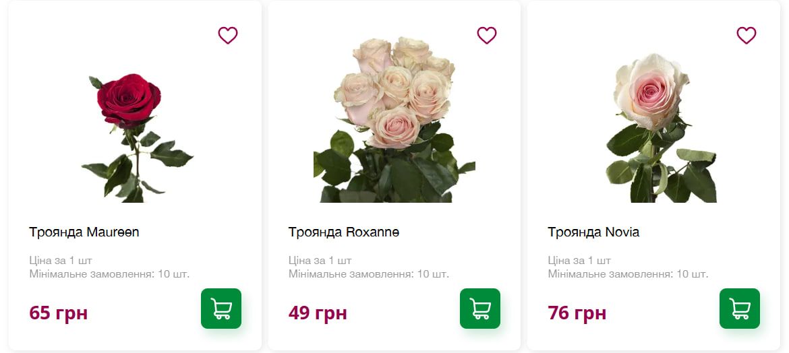789x353 pixels.
Task: View the Roxanne pink roses bouquet image
Action: coord(394,120)
